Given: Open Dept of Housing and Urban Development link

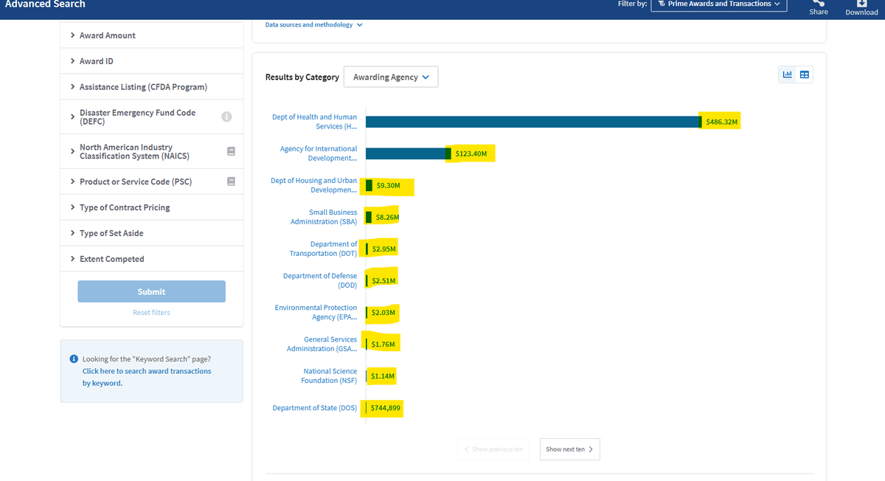Looking at the screenshot, I should 314,185.
